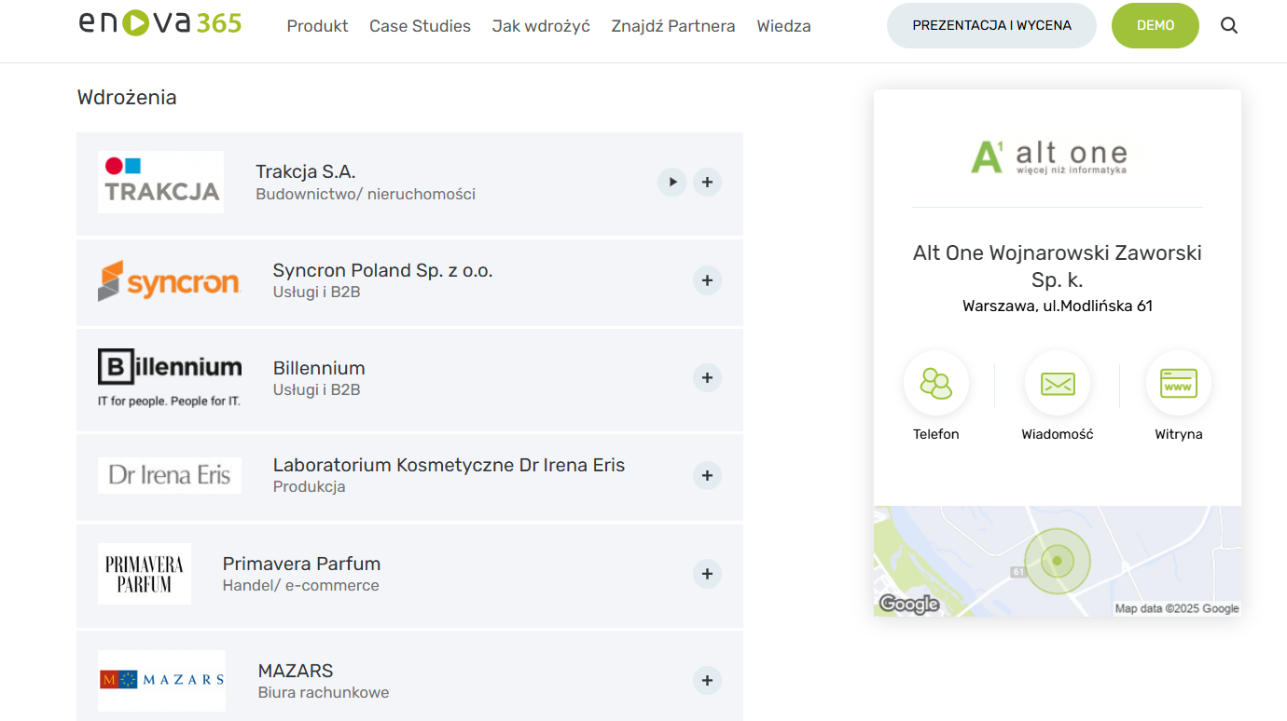Click the Trakcja S.A. company name
Viewport: 1287px width, 721px height.
click(x=306, y=171)
